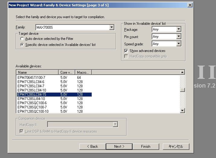Open the Family dropdown showing MAX7000S
This screenshot has height=158, width=216.
coord(111,27)
